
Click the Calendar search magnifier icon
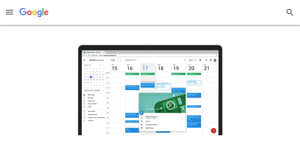185,60
